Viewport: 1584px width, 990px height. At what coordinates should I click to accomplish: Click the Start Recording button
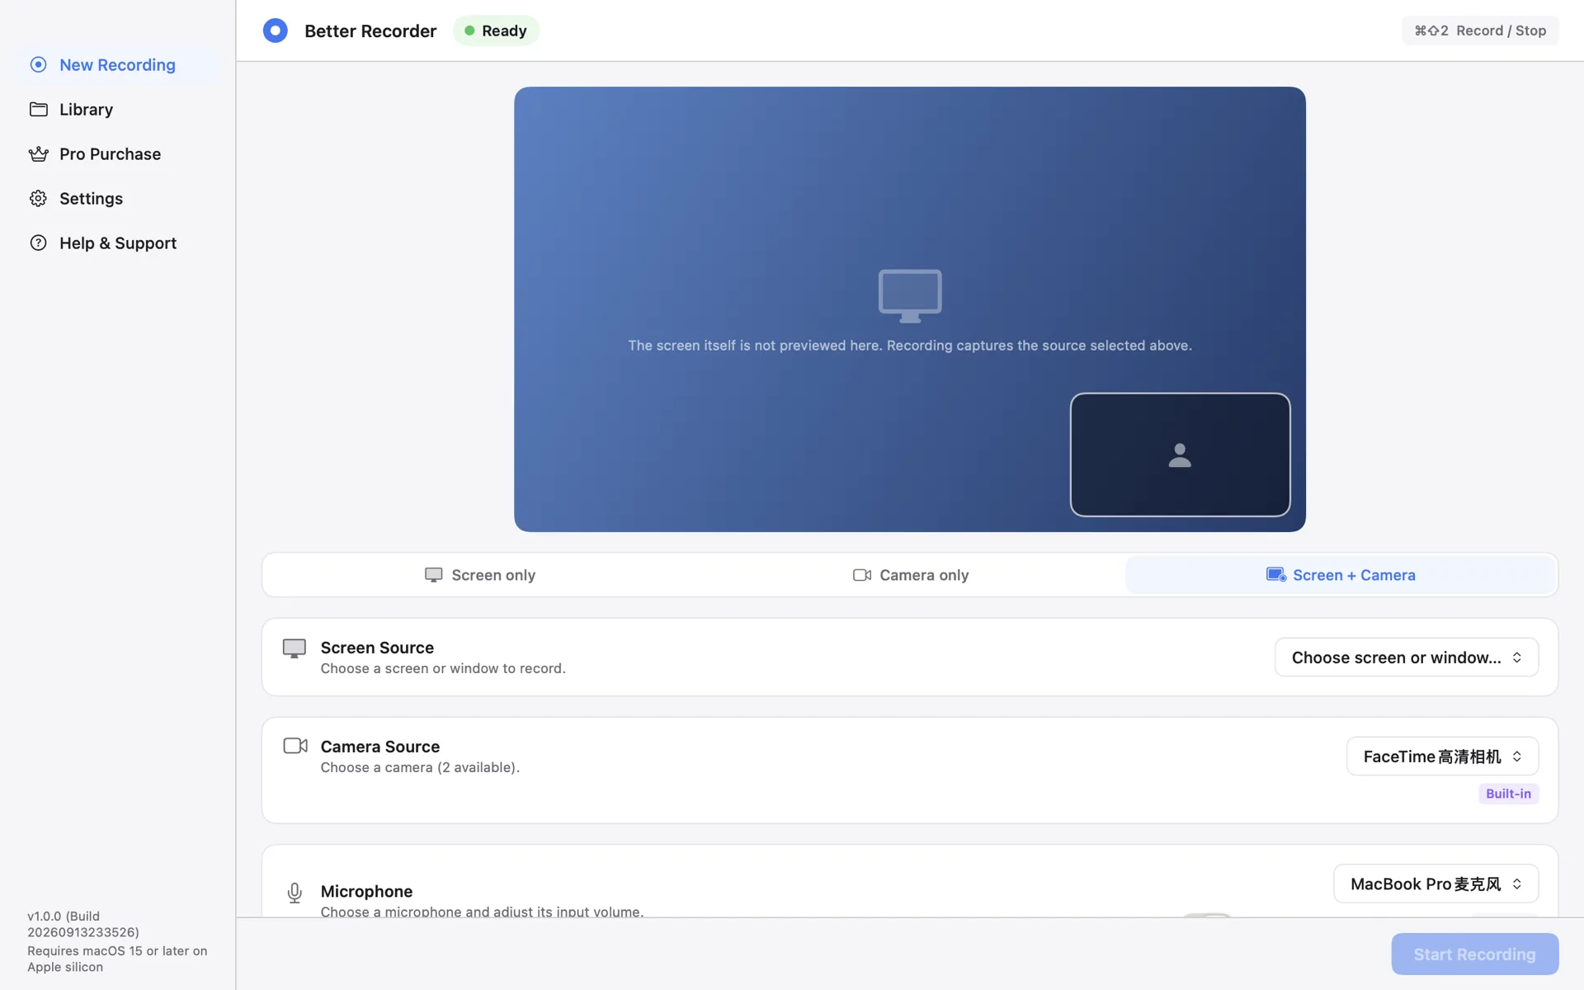(1474, 954)
